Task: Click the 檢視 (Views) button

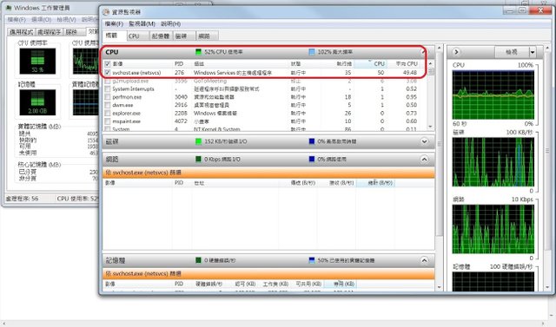Action: coord(512,52)
